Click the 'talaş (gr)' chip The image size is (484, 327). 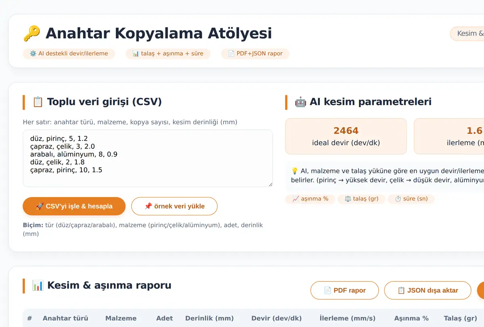[x=361, y=199]
